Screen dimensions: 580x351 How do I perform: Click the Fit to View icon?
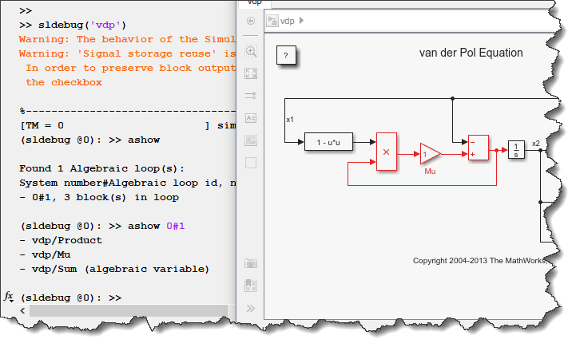251,73
